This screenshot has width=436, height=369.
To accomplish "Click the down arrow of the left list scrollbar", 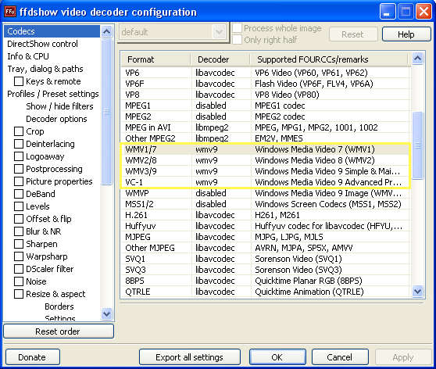I will click(106, 313).
